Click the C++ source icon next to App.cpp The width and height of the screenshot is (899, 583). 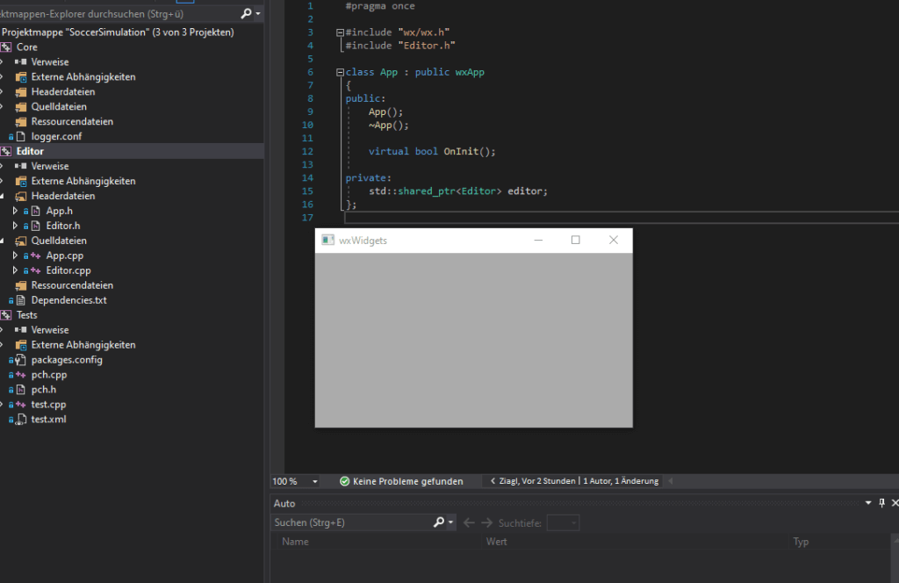point(35,255)
